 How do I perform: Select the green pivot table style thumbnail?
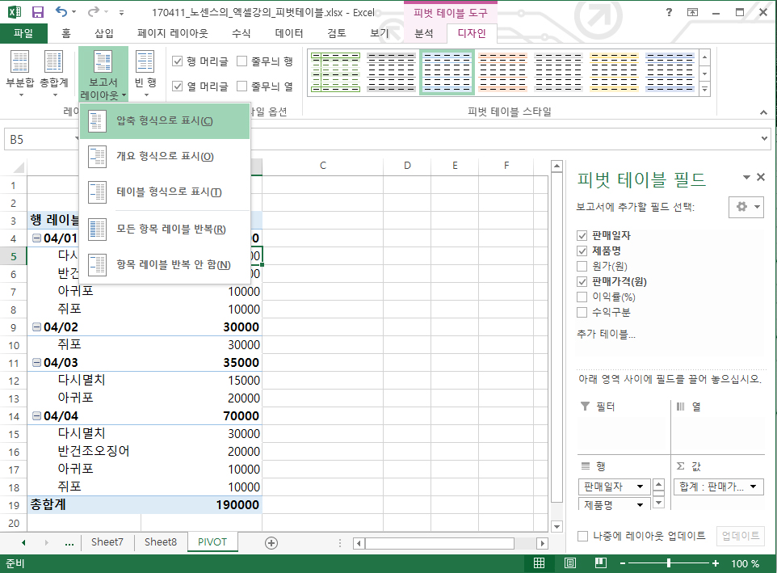335,73
